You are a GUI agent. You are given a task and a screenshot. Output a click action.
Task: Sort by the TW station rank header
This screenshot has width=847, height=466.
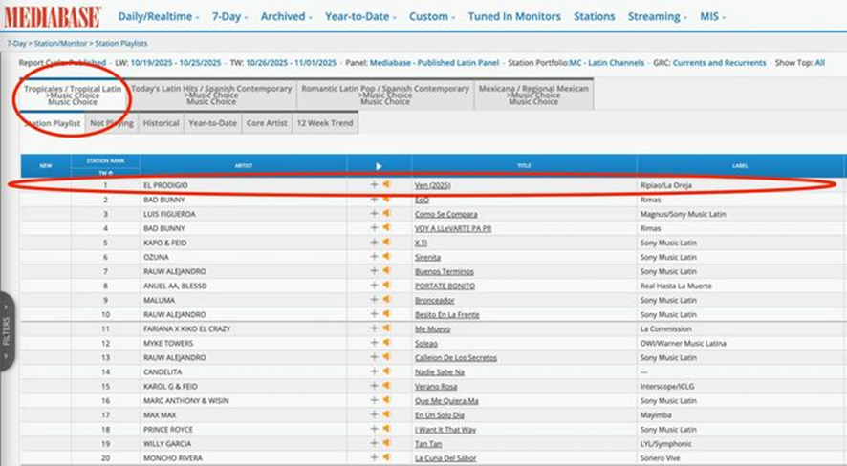click(105, 173)
